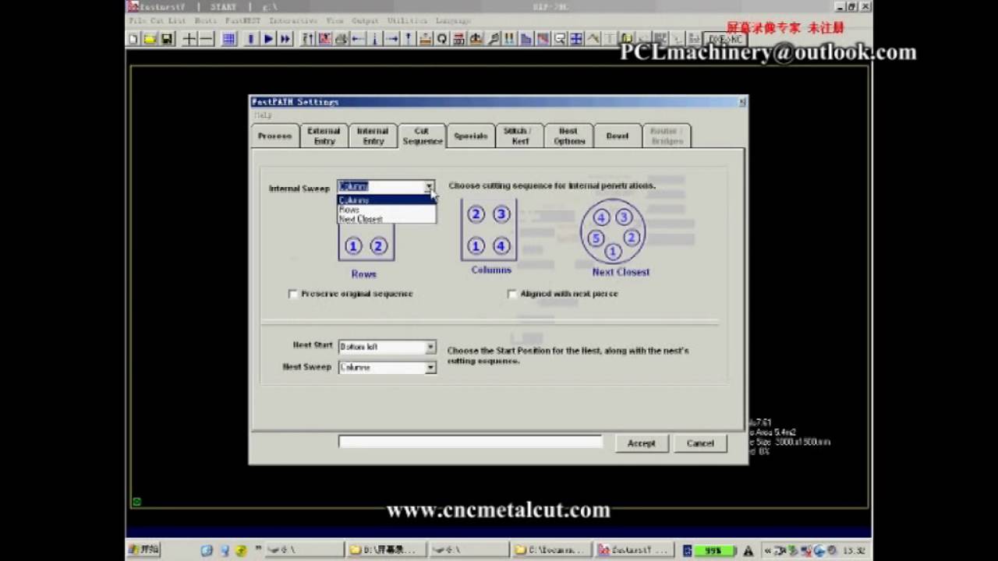This screenshot has width=998, height=561.
Task: Click the magnifier zoom toolbar icon
Action: point(559,38)
